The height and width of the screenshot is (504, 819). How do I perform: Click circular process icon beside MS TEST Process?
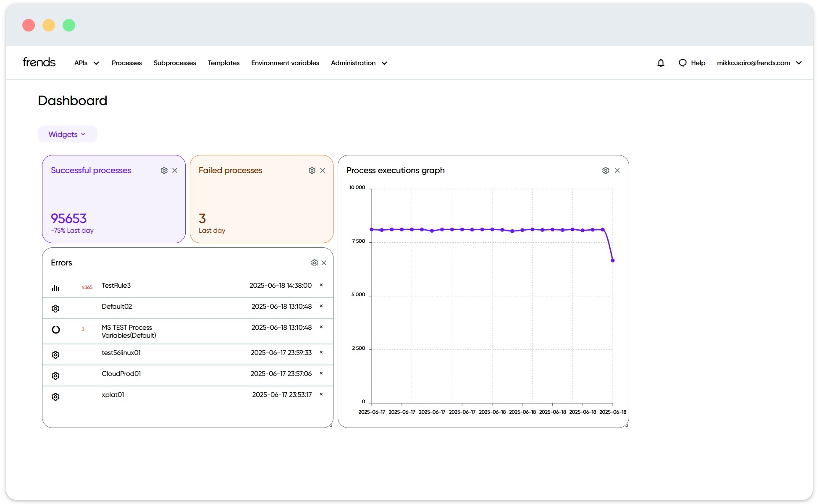55,330
